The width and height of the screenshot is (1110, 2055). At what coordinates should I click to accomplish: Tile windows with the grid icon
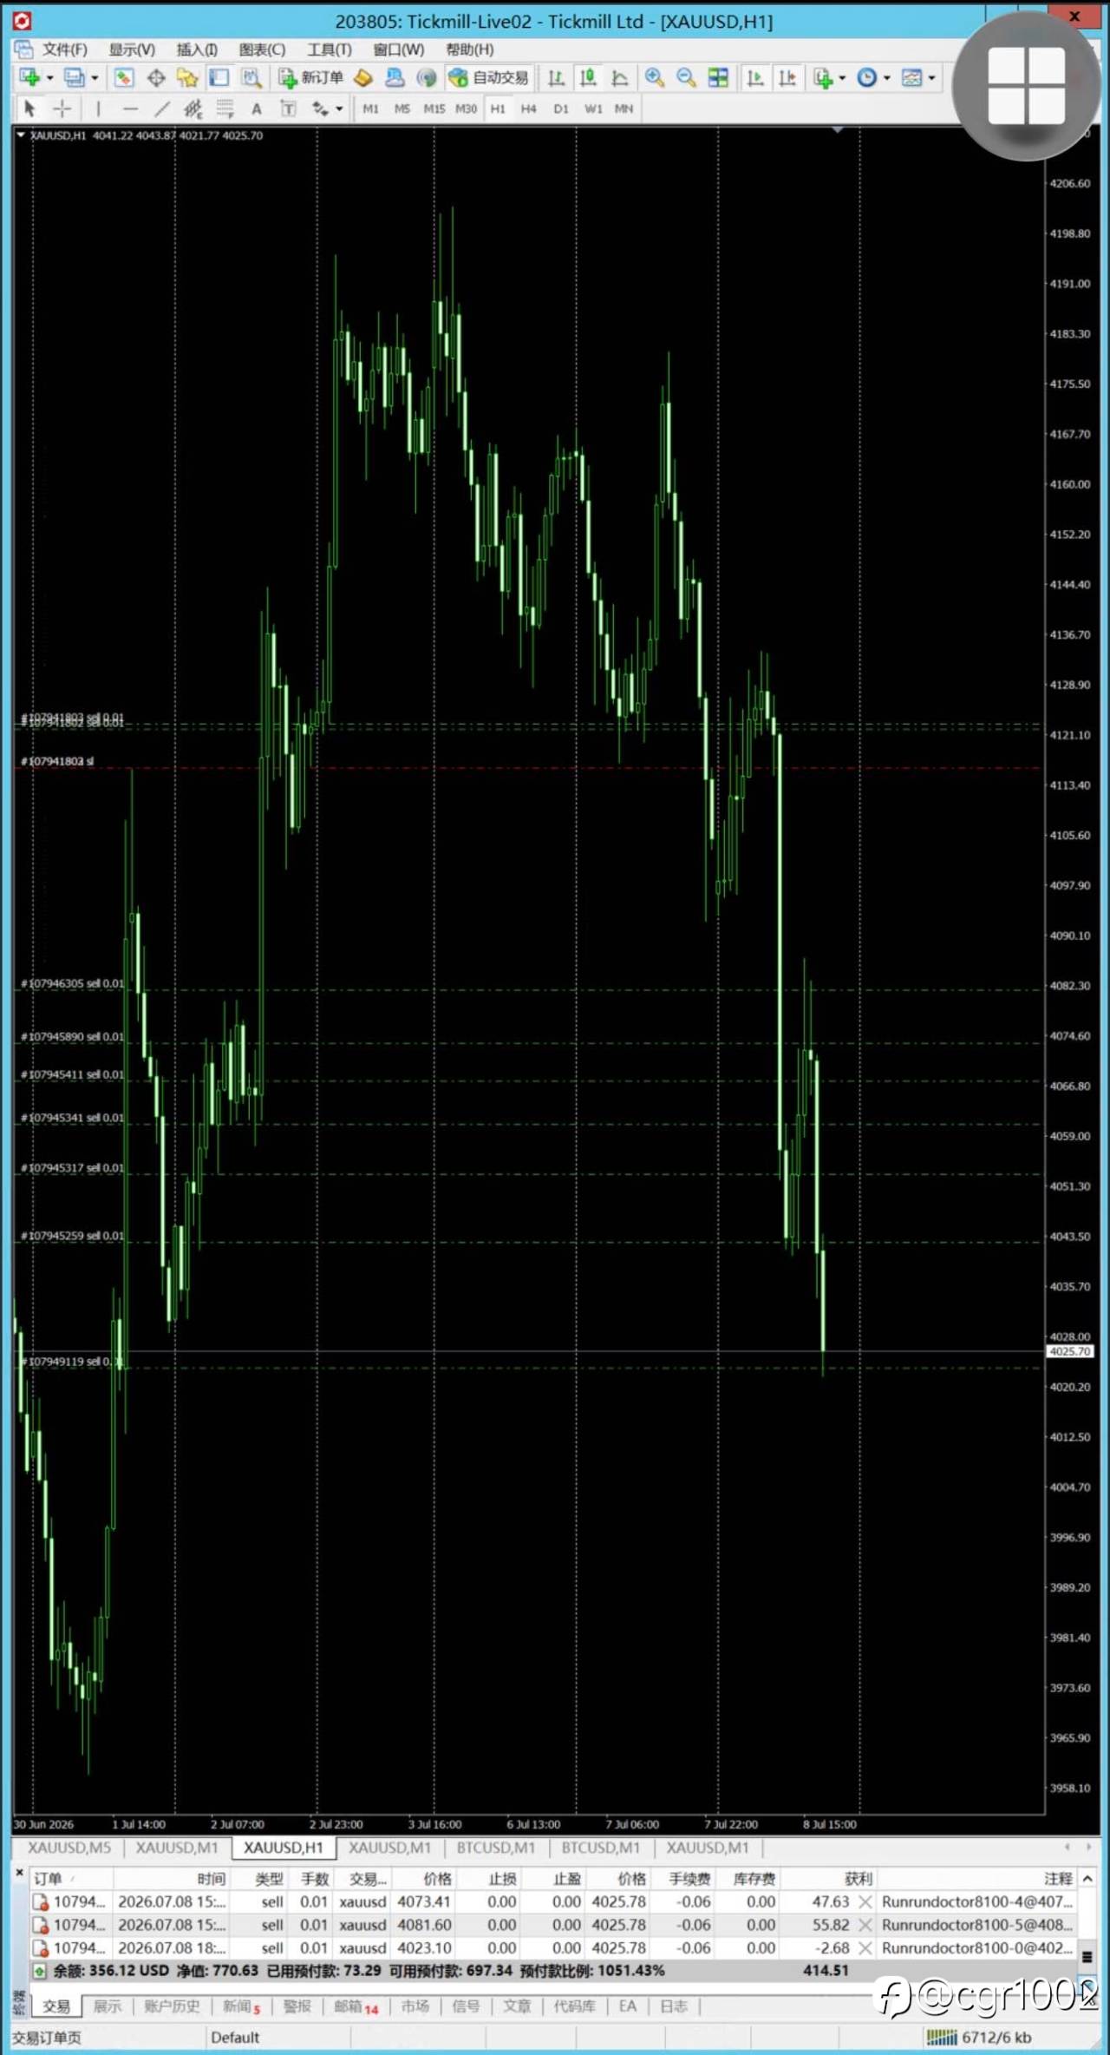point(718,77)
